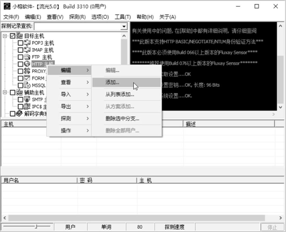Open the 探测(R) menu in menu bar
The height and width of the screenshot is (232, 286).
(x=77, y=17)
